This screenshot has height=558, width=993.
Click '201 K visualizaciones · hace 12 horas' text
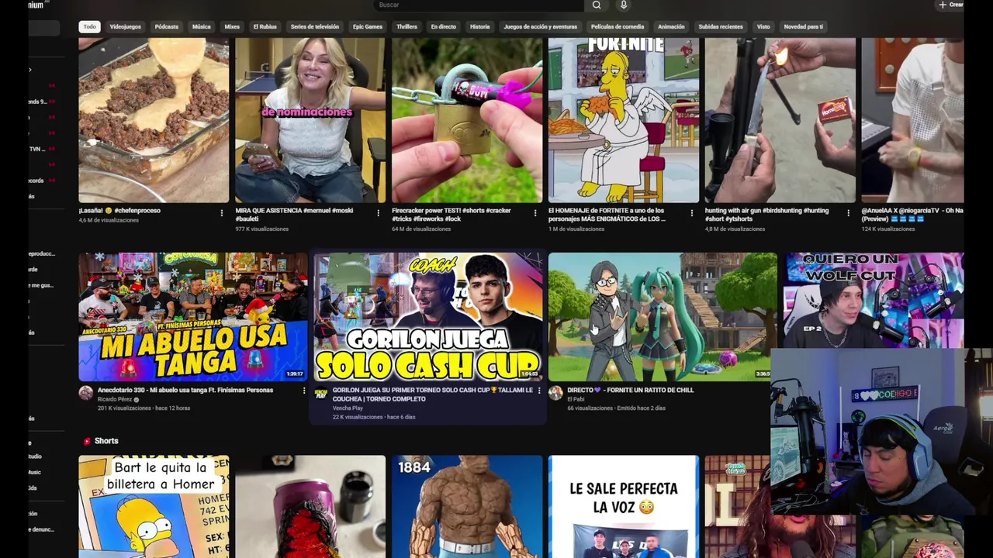pos(144,408)
